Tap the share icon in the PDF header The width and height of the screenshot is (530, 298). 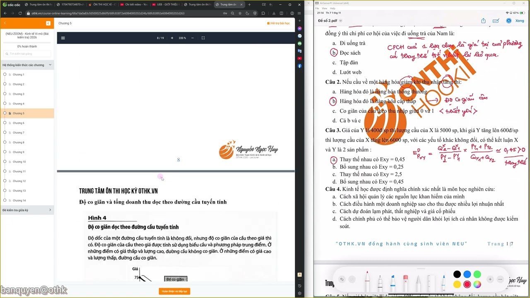(x=483, y=21)
